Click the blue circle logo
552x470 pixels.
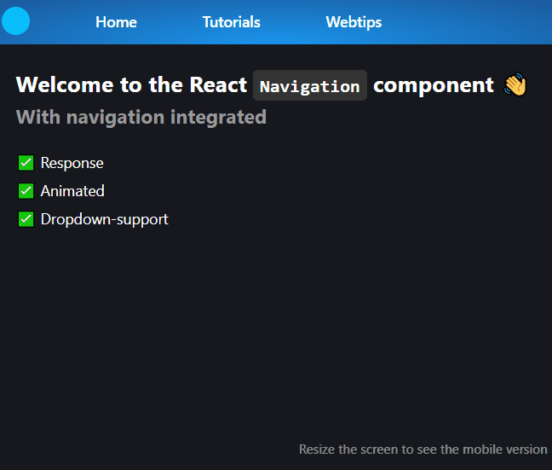click(16, 21)
